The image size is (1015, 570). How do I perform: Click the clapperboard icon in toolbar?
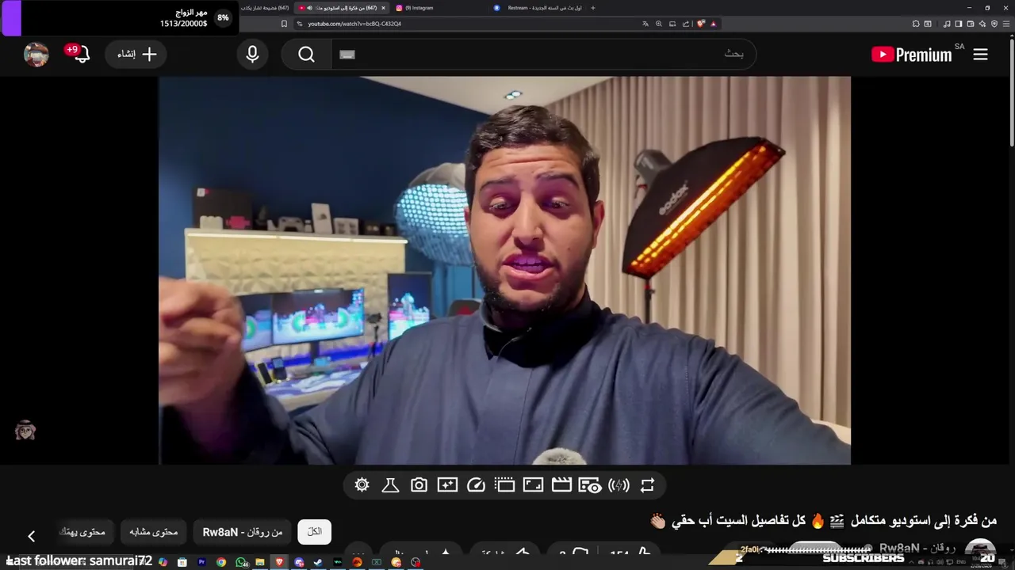(561, 485)
